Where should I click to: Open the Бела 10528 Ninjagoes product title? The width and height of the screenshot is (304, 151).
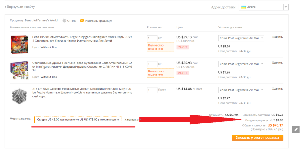(82, 39)
